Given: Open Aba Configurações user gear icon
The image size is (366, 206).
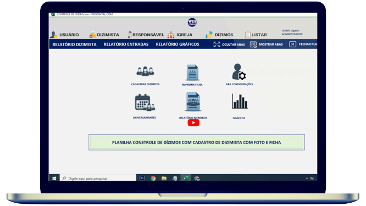Looking at the screenshot, I should (x=239, y=71).
